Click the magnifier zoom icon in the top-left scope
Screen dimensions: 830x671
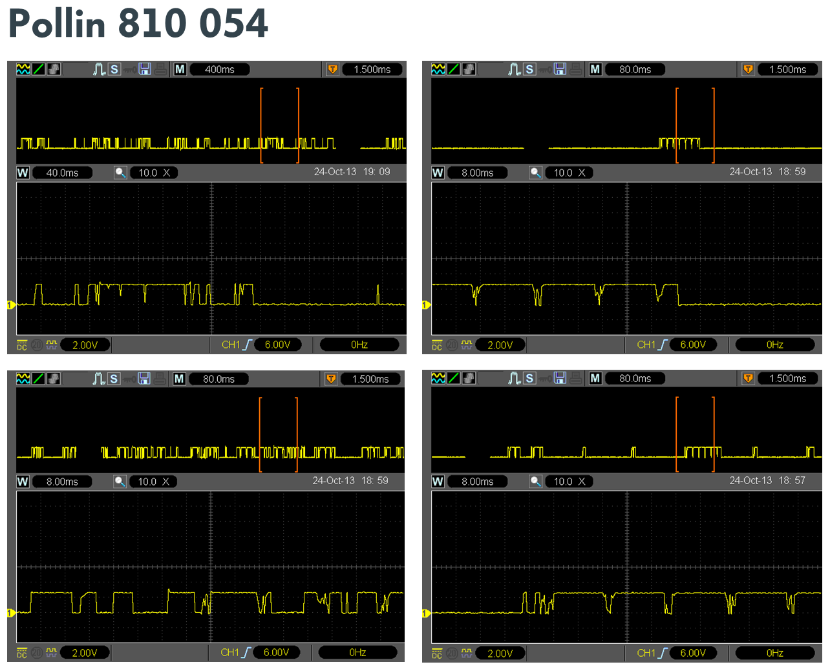120,173
